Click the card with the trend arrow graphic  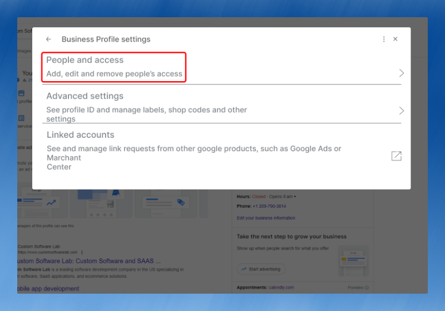42,203
